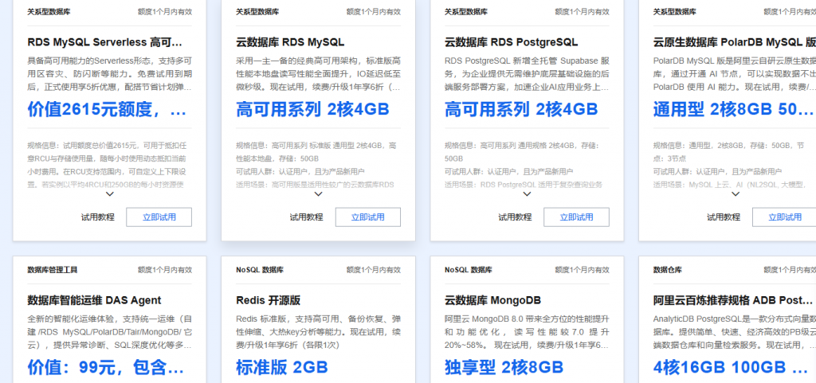Viewport: 816px width, 383px height.
Task: Click 立即试用 for RDS MySQL Serverless
Action: point(159,217)
